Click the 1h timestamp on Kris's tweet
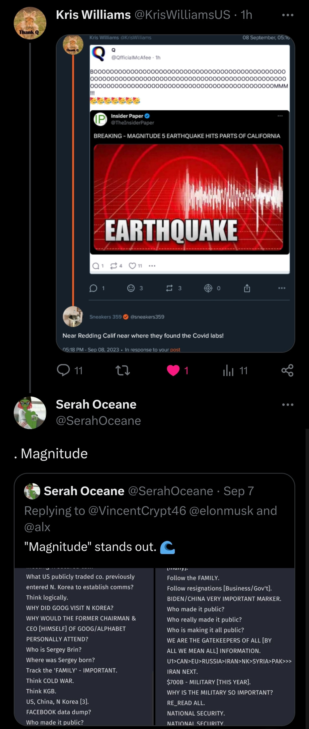The height and width of the screenshot is (729, 309). (246, 15)
